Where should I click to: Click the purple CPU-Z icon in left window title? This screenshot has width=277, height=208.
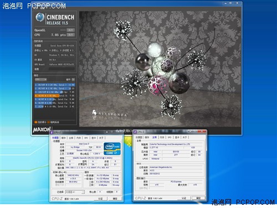[52, 133]
